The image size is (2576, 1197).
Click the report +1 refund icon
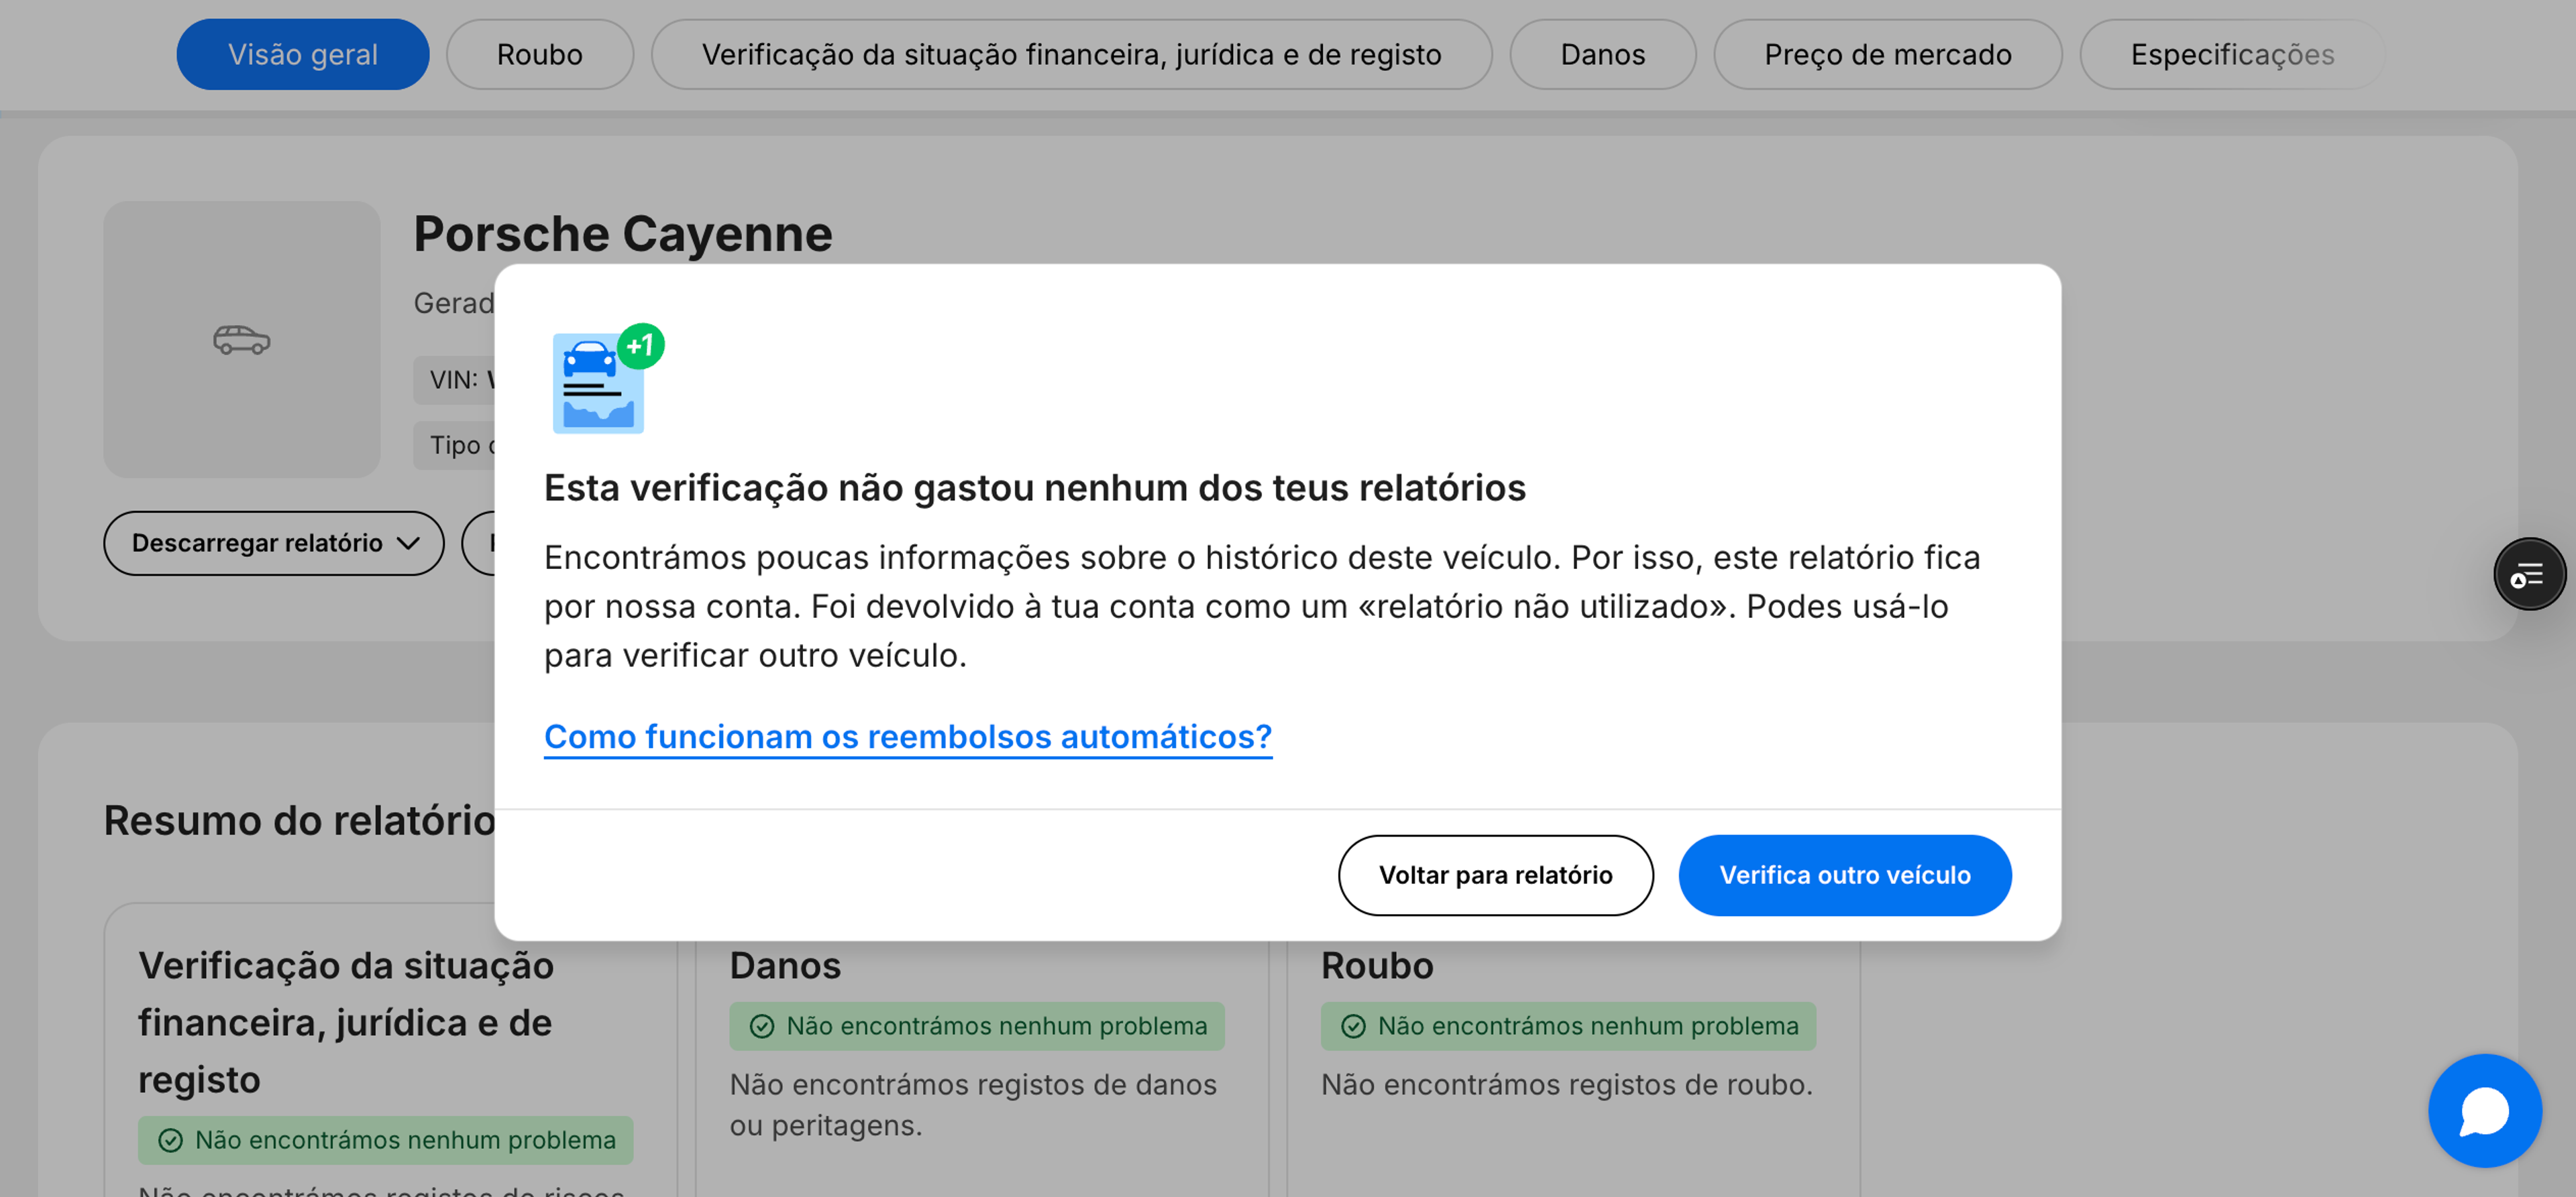607,380
